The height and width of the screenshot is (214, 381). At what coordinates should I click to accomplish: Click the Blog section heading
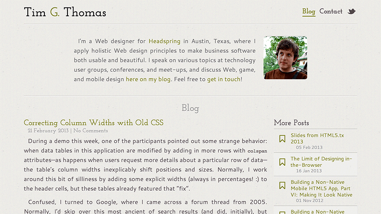click(190, 108)
